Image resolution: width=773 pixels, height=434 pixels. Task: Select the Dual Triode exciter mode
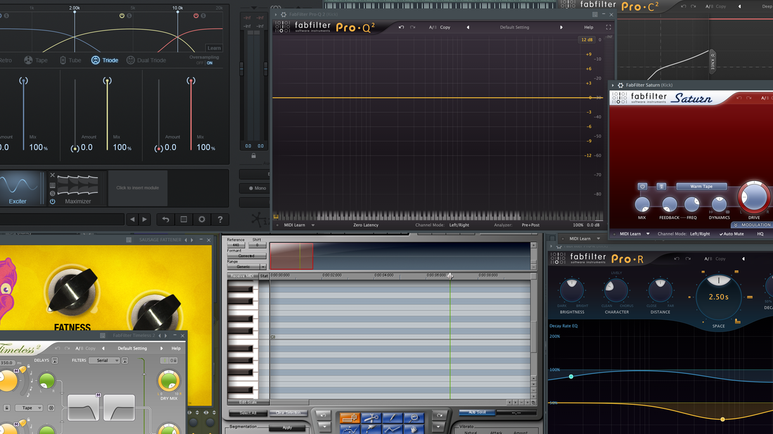coord(146,60)
